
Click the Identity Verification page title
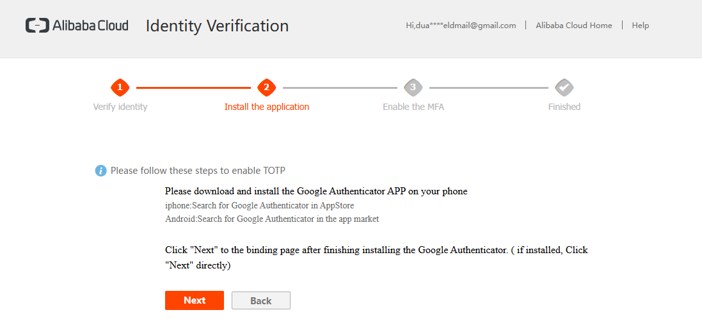pyautogui.click(x=217, y=26)
